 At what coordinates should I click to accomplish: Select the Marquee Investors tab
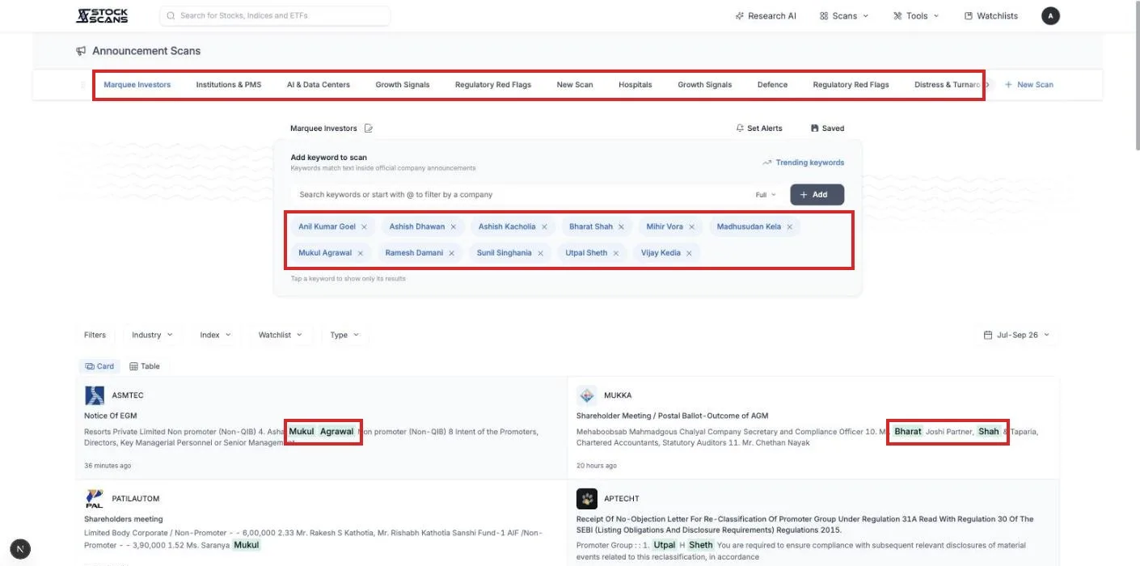coord(137,85)
